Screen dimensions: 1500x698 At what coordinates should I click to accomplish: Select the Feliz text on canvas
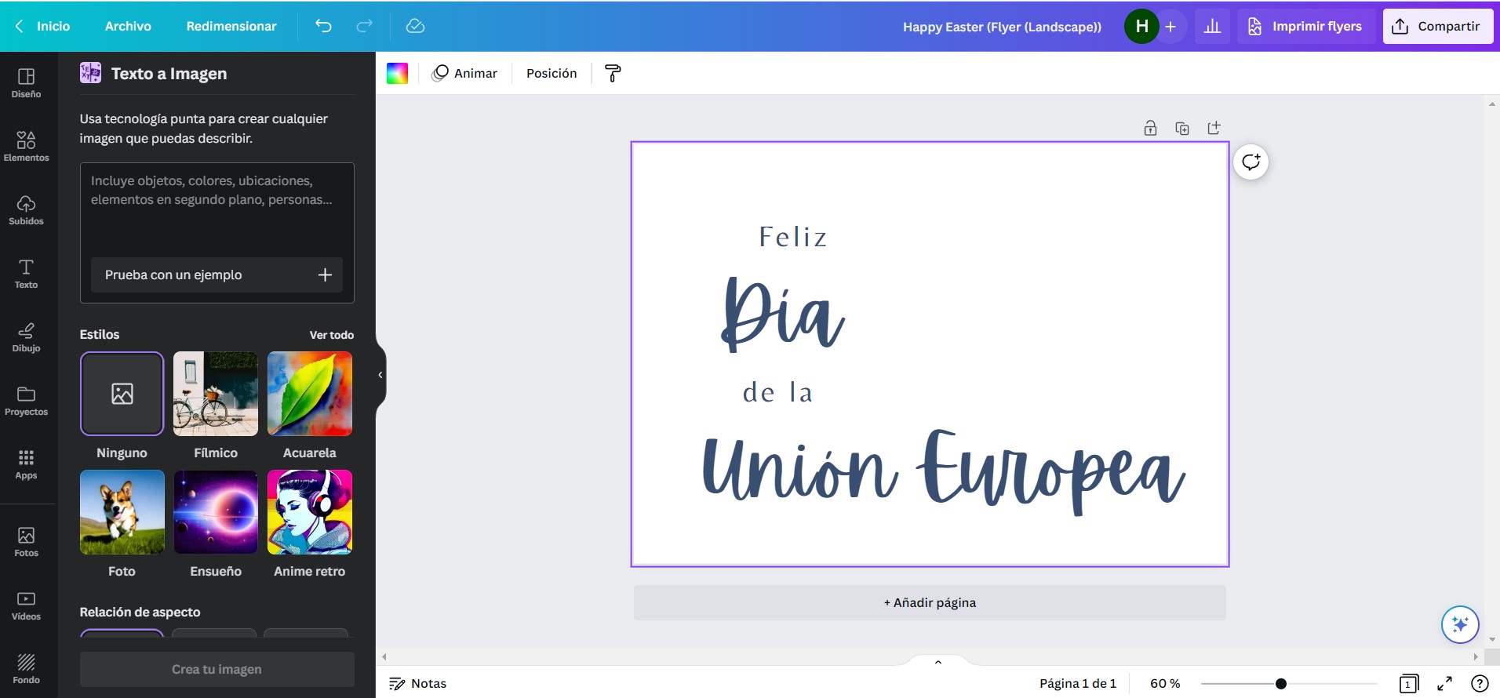click(793, 237)
